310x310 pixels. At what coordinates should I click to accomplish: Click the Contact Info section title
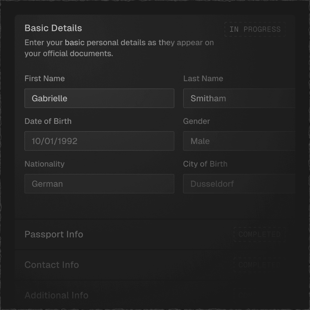(x=52, y=265)
